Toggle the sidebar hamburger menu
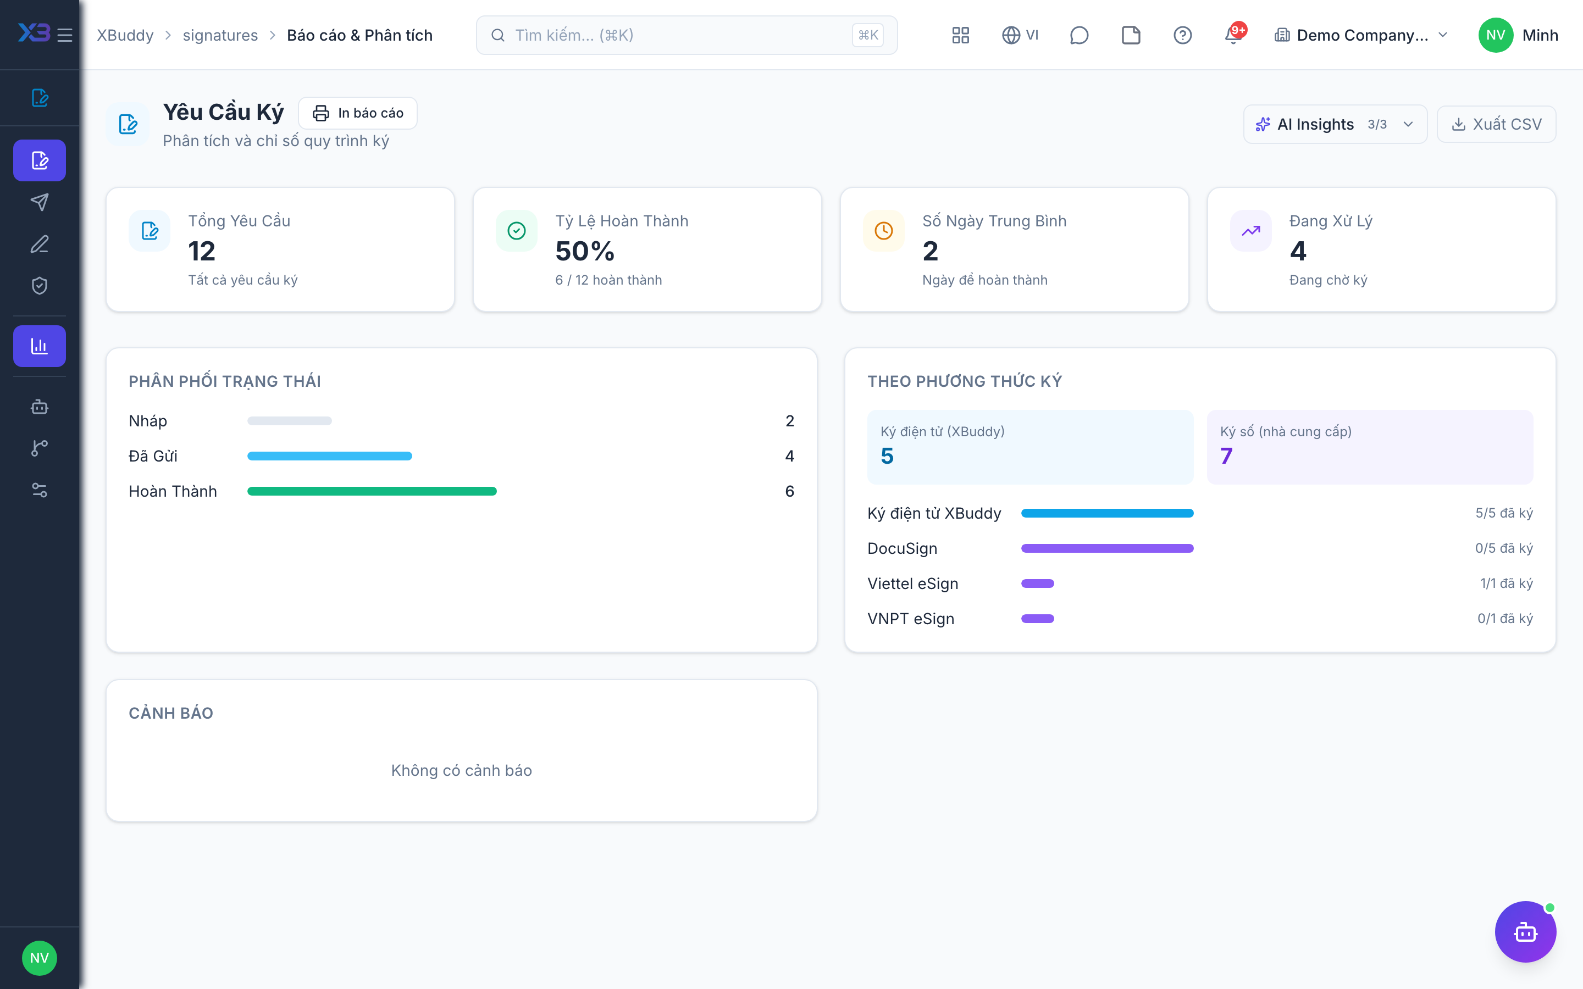 coord(64,35)
